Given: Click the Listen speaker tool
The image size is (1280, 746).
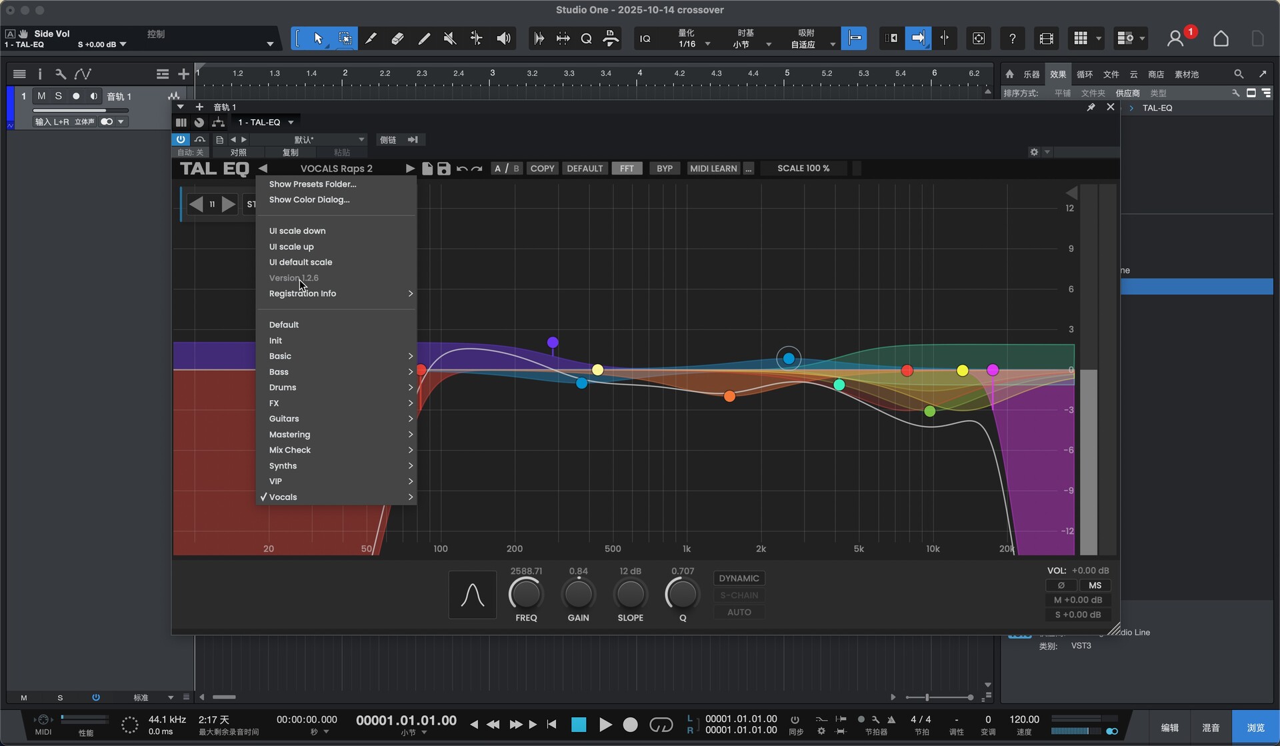Looking at the screenshot, I should (x=503, y=39).
